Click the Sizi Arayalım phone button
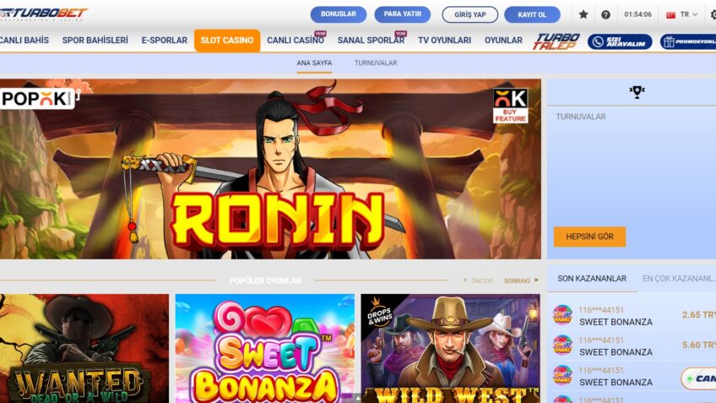Screen dimensions: 716x403 coord(620,41)
